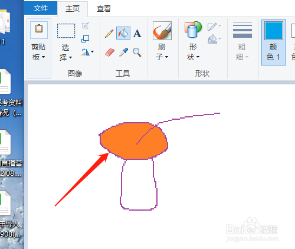The image size is (295, 249).
Task: Open the Brushes 刷子 dropdown
Action: tap(162, 52)
